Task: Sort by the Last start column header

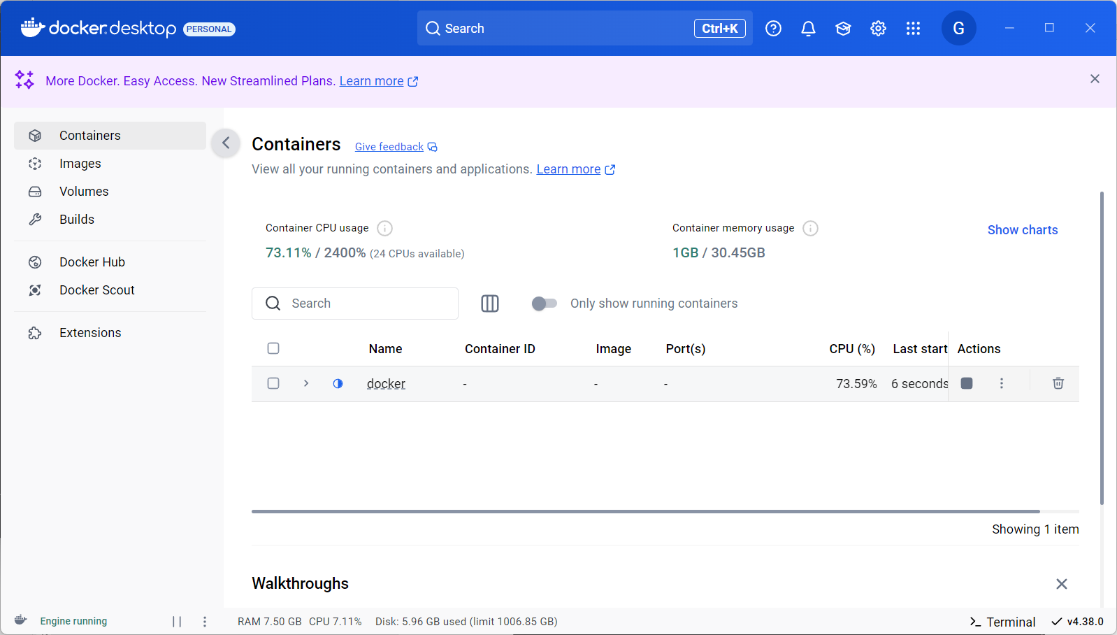Action: (x=920, y=349)
